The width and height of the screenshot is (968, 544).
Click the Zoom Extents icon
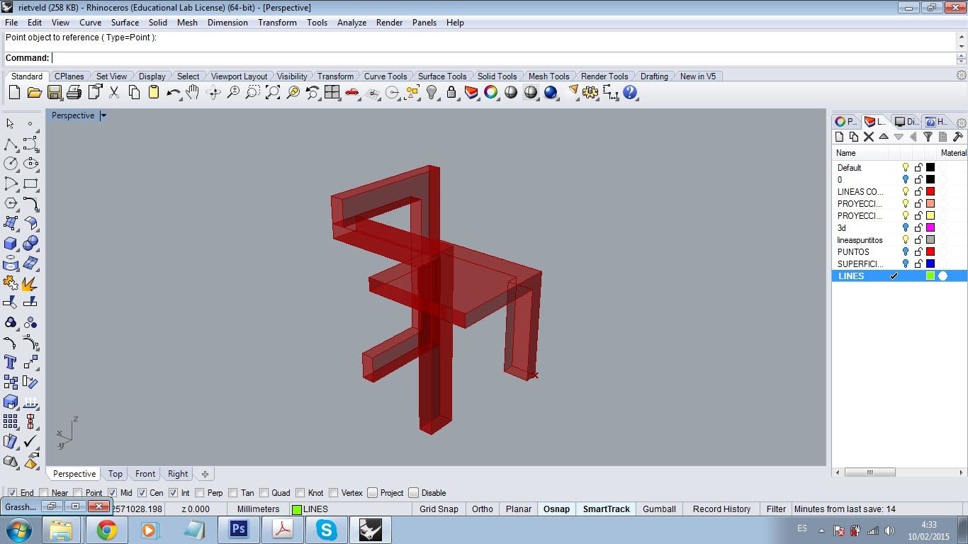[272, 92]
